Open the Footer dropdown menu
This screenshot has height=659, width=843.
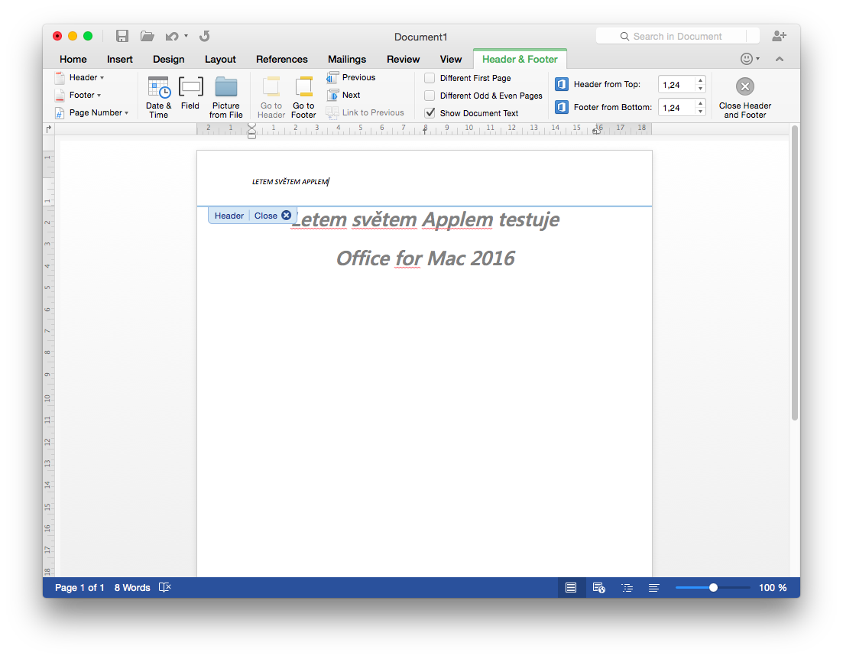click(x=84, y=95)
